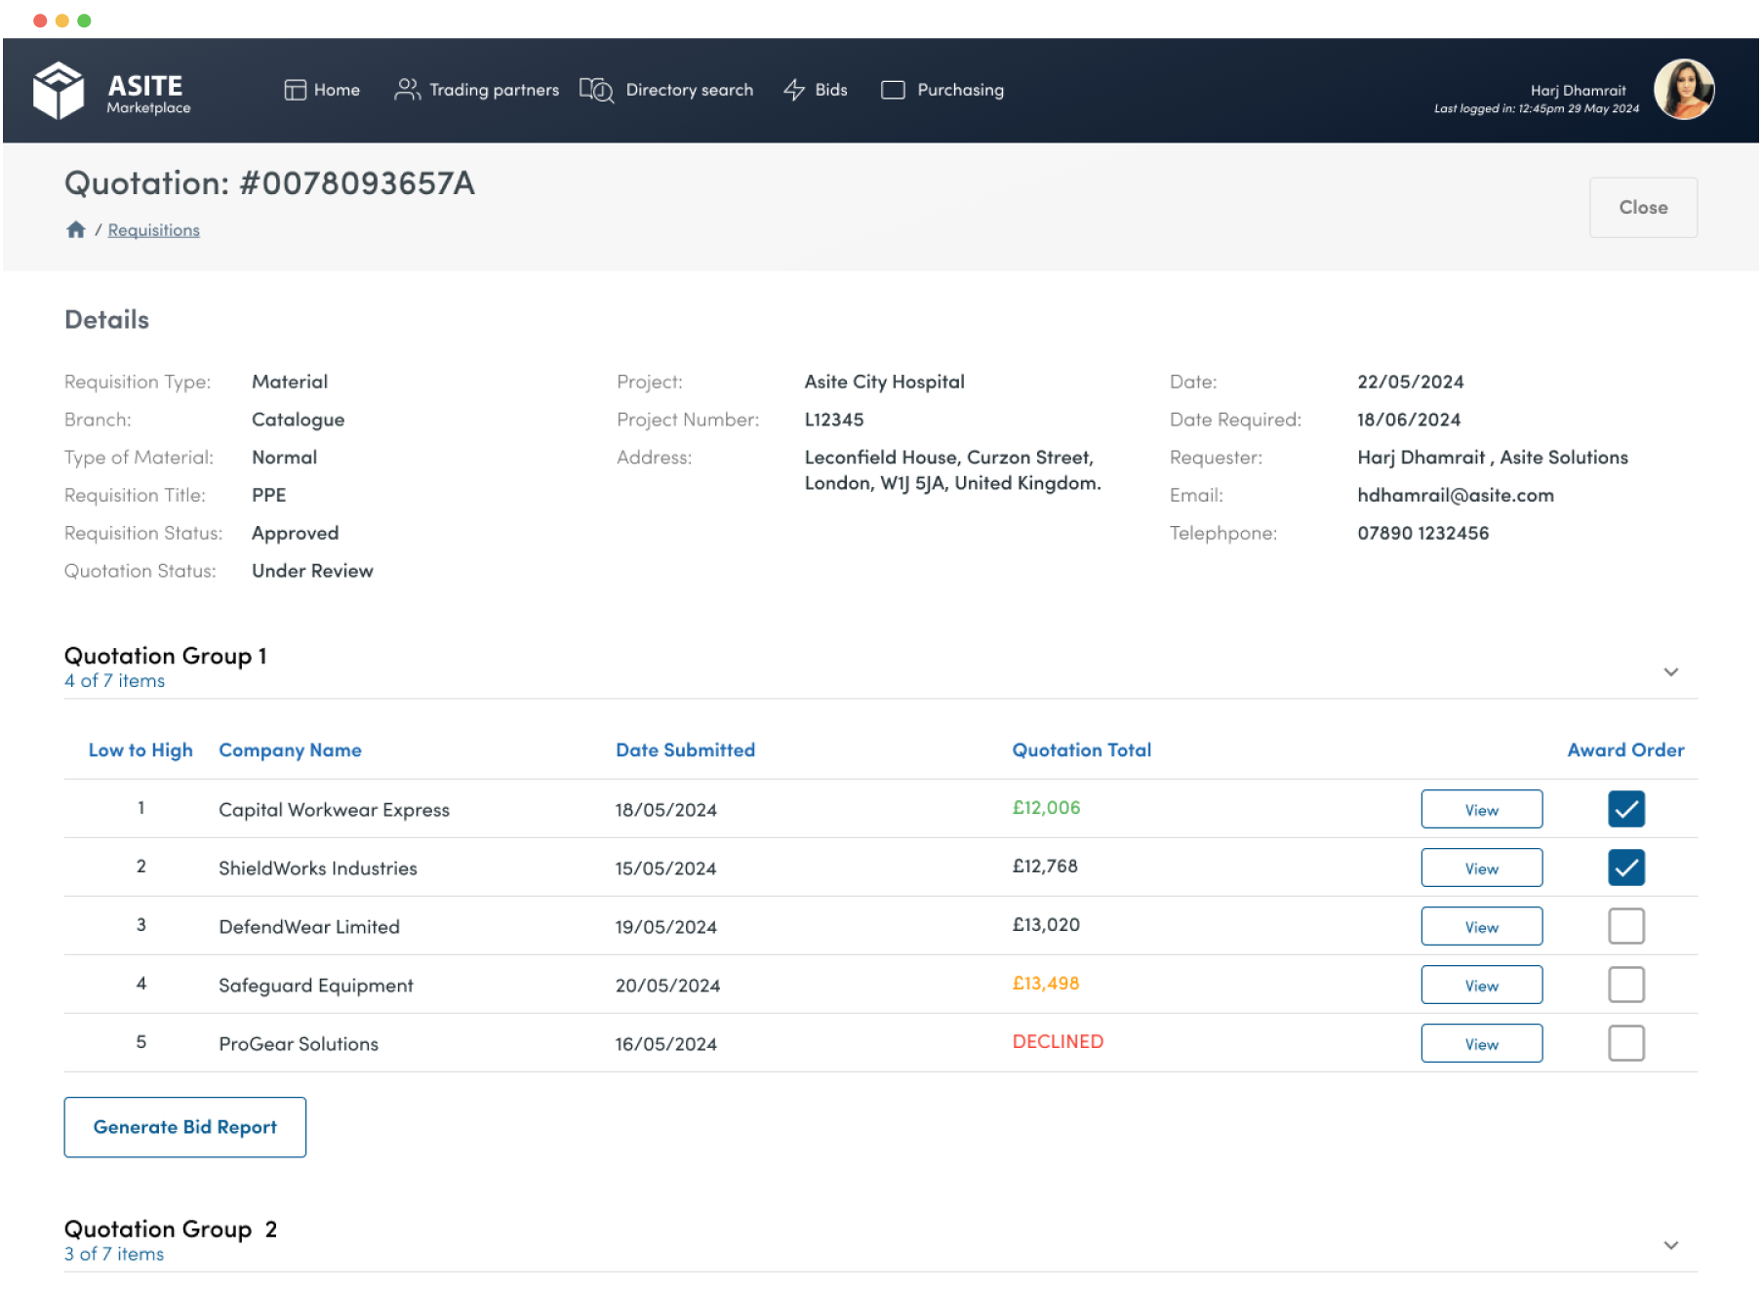Click the '3 of 7 items' text

114,1254
